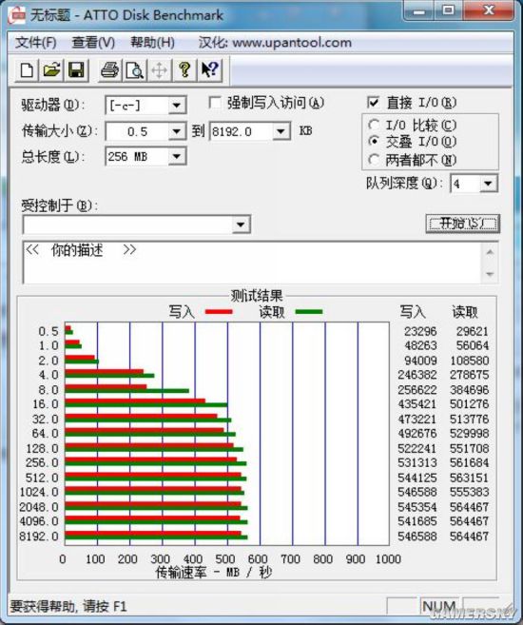The image size is (523, 625).
Task: Click the 传输速率 - MB / 秒 axis label
Action: coord(214,573)
